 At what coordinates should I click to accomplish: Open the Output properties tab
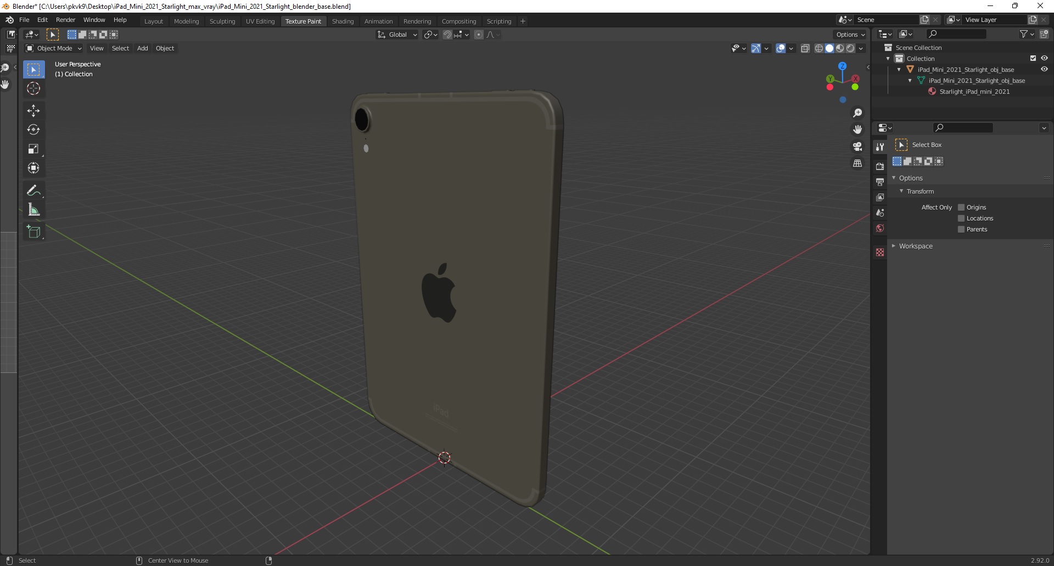pos(880,182)
